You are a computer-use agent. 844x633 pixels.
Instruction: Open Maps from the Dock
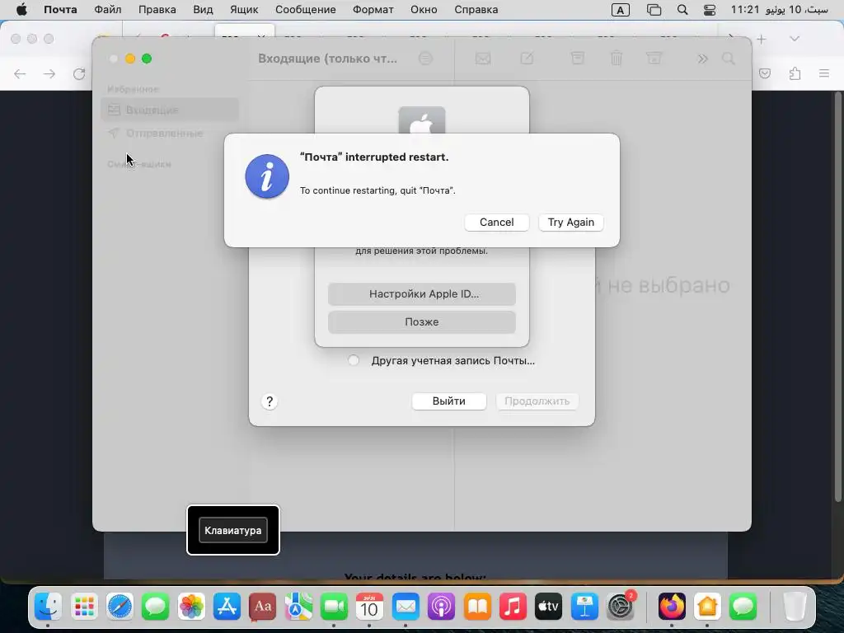coord(298,607)
